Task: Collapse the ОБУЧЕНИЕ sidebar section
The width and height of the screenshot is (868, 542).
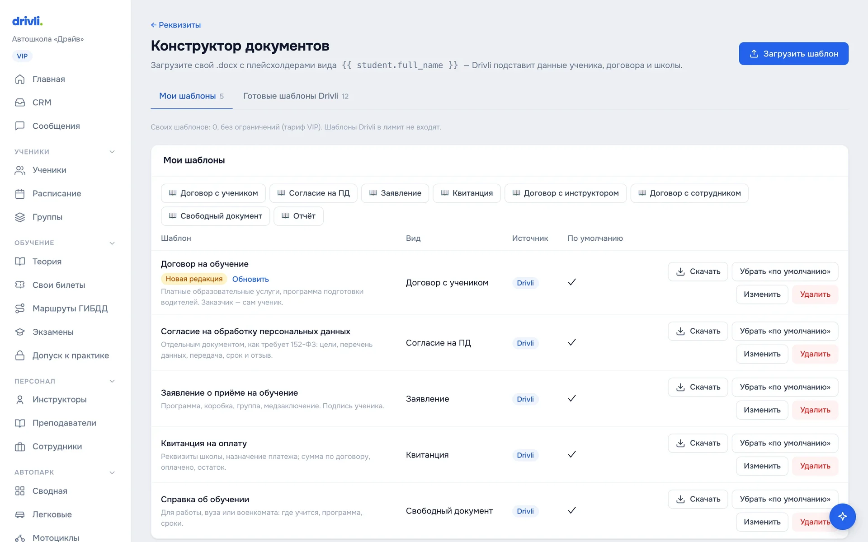Action: pyautogui.click(x=112, y=243)
